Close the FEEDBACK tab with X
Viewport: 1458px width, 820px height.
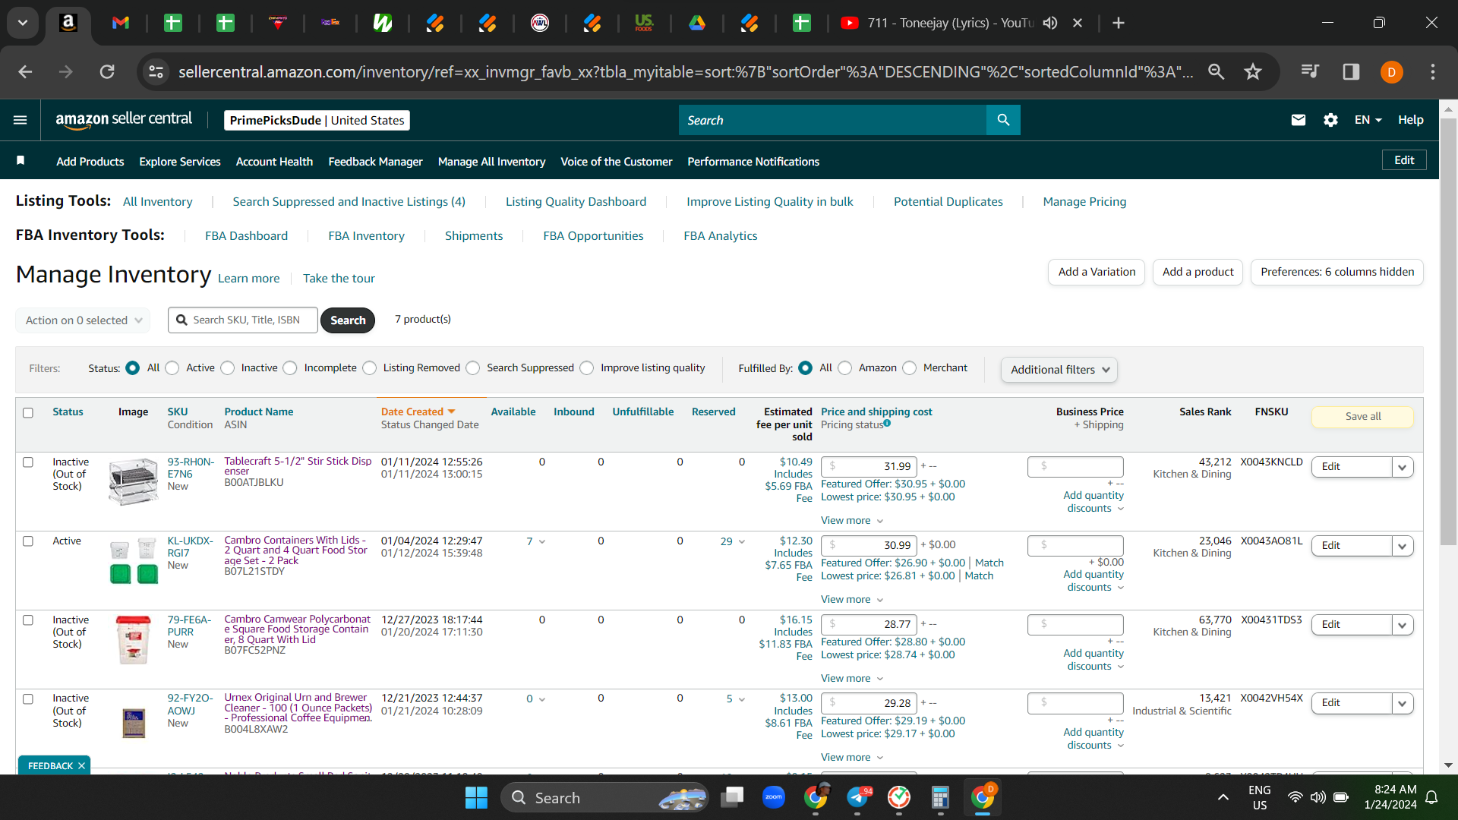(81, 766)
